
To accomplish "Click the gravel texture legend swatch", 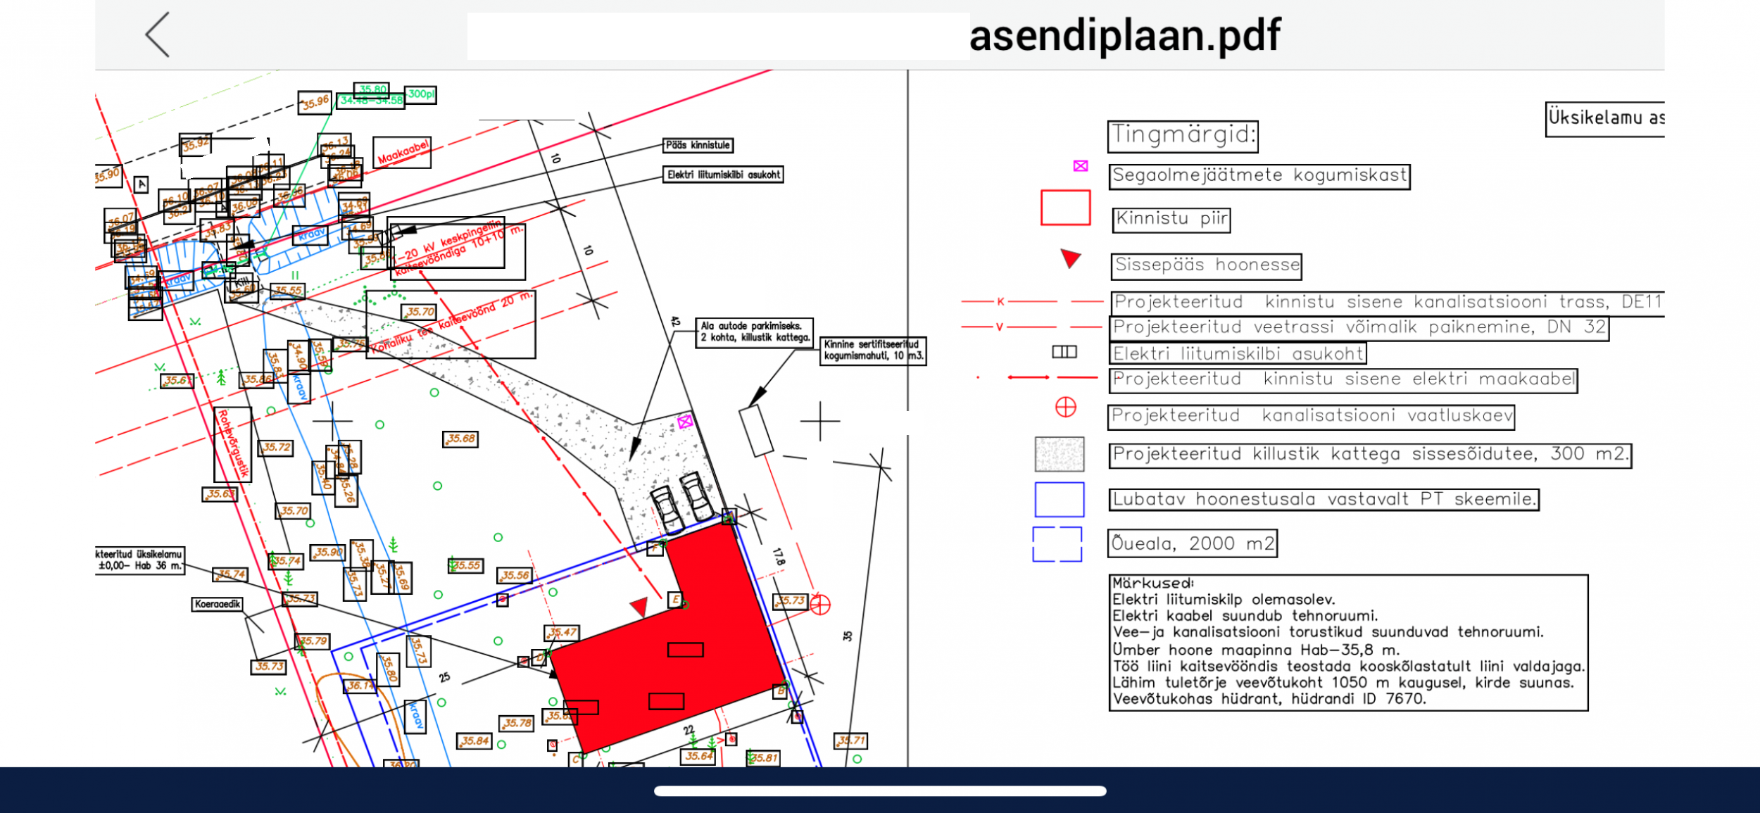I will pyautogui.click(x=1059, y=454).
